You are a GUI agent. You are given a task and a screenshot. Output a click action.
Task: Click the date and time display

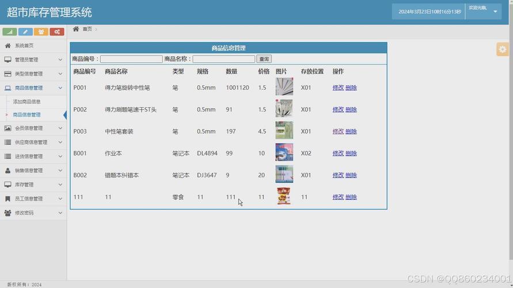[430, 12]
